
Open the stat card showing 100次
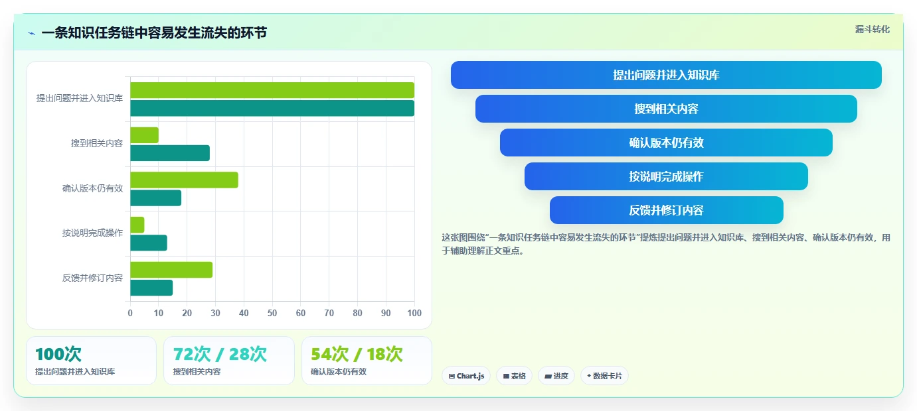pos(91,361)
